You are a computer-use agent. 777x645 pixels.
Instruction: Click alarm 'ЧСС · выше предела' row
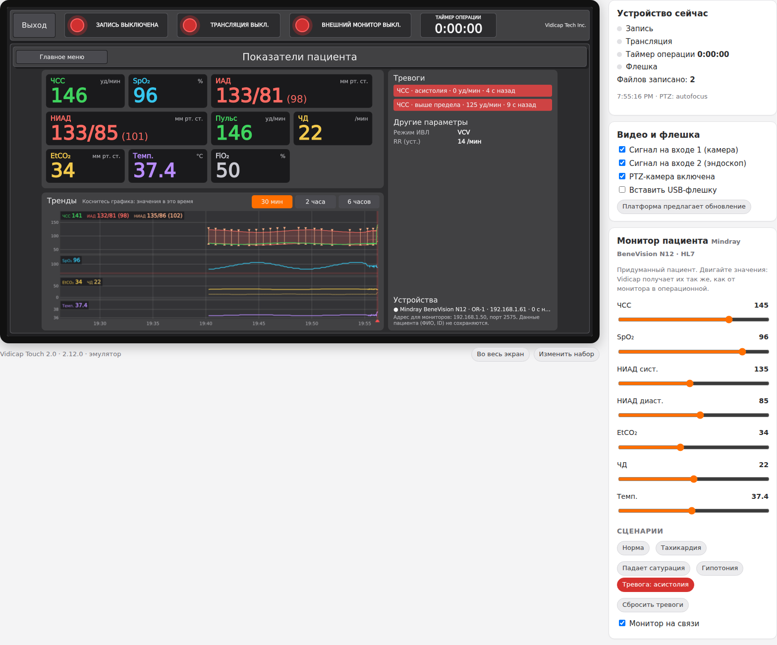[473, 105]
